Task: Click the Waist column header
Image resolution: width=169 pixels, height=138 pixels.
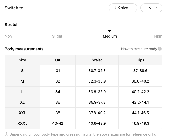Action: 97,60
